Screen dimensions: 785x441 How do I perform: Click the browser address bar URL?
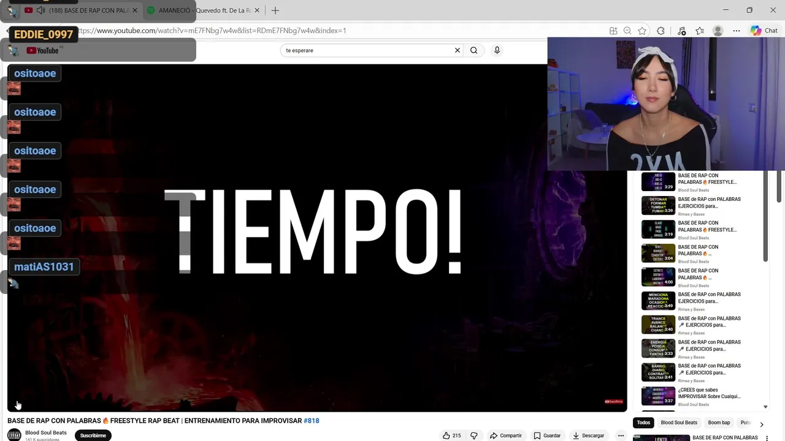[x=212, y=31]
